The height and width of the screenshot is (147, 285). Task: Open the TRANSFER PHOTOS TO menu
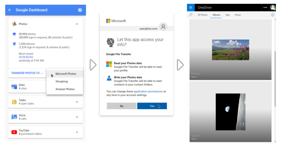[27, 73]
